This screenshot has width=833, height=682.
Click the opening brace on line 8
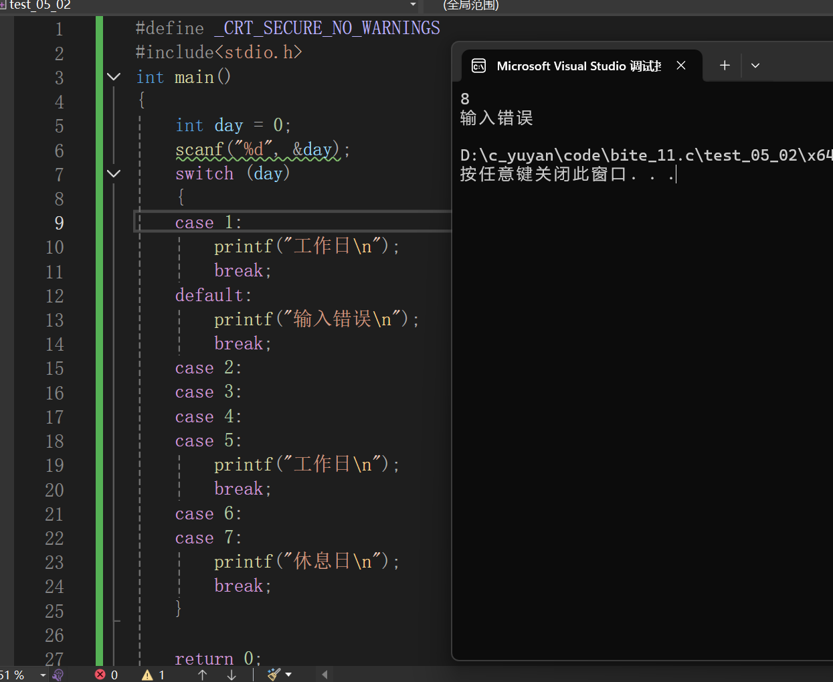180,197
